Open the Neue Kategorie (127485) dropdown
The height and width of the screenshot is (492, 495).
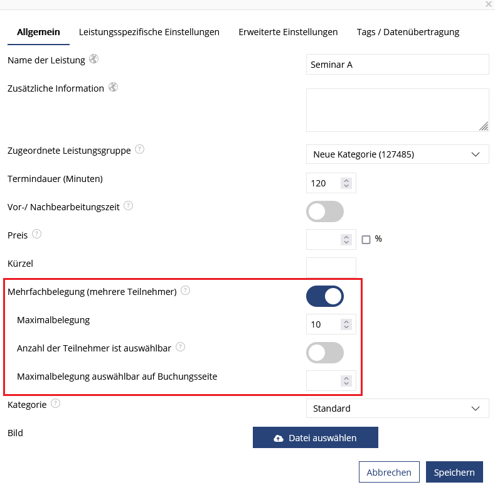click(398, 154)
